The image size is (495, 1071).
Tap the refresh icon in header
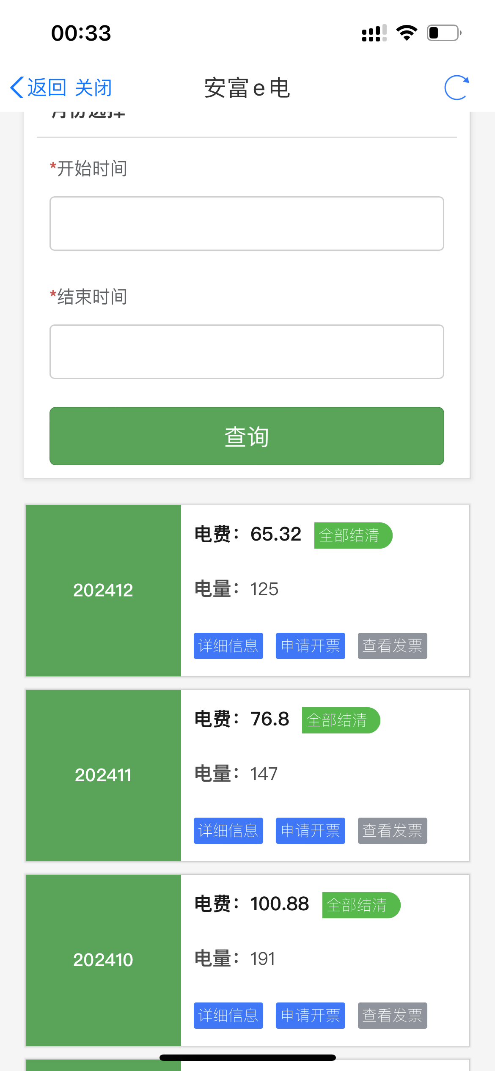[x=456, y=88]
